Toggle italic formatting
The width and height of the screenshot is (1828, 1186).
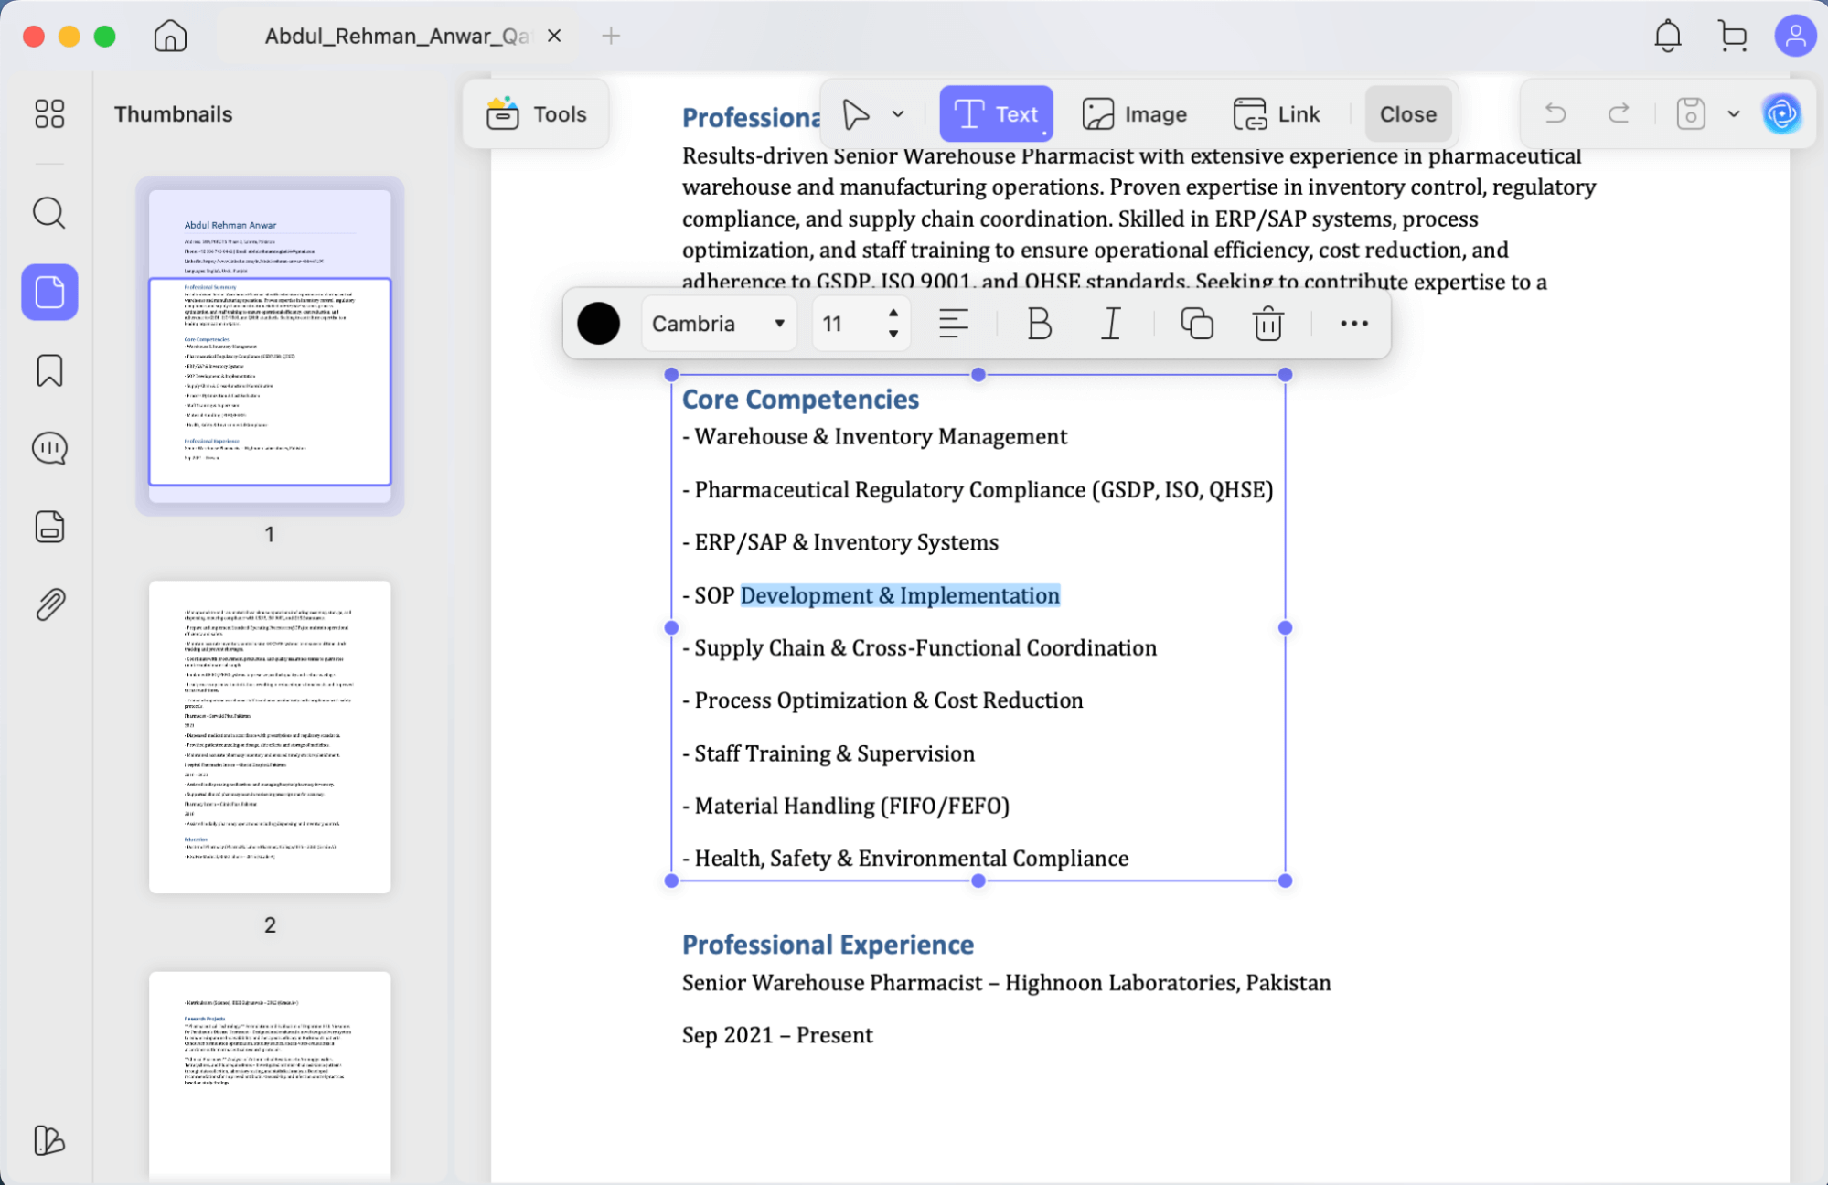click(1111, 324)
